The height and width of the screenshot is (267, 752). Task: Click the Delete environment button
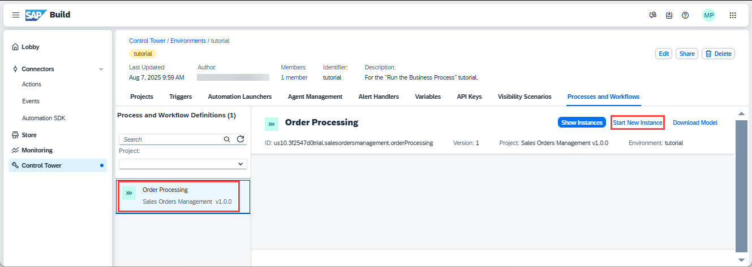(x=718, y=54)
